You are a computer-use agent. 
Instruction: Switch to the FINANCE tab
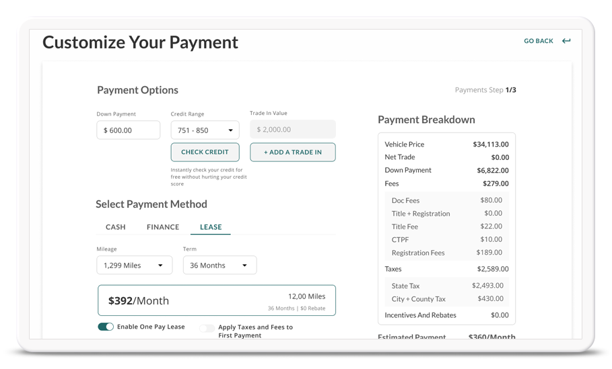click(x=163, y=227)
